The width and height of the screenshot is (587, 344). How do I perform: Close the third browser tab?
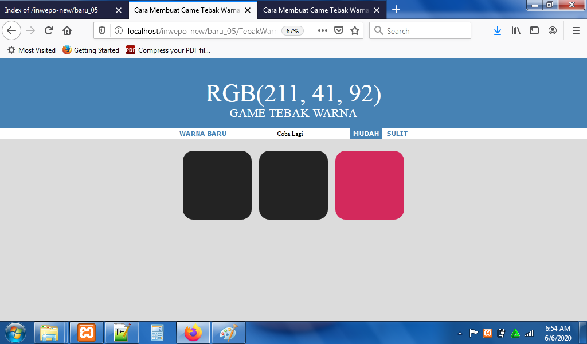377,10
